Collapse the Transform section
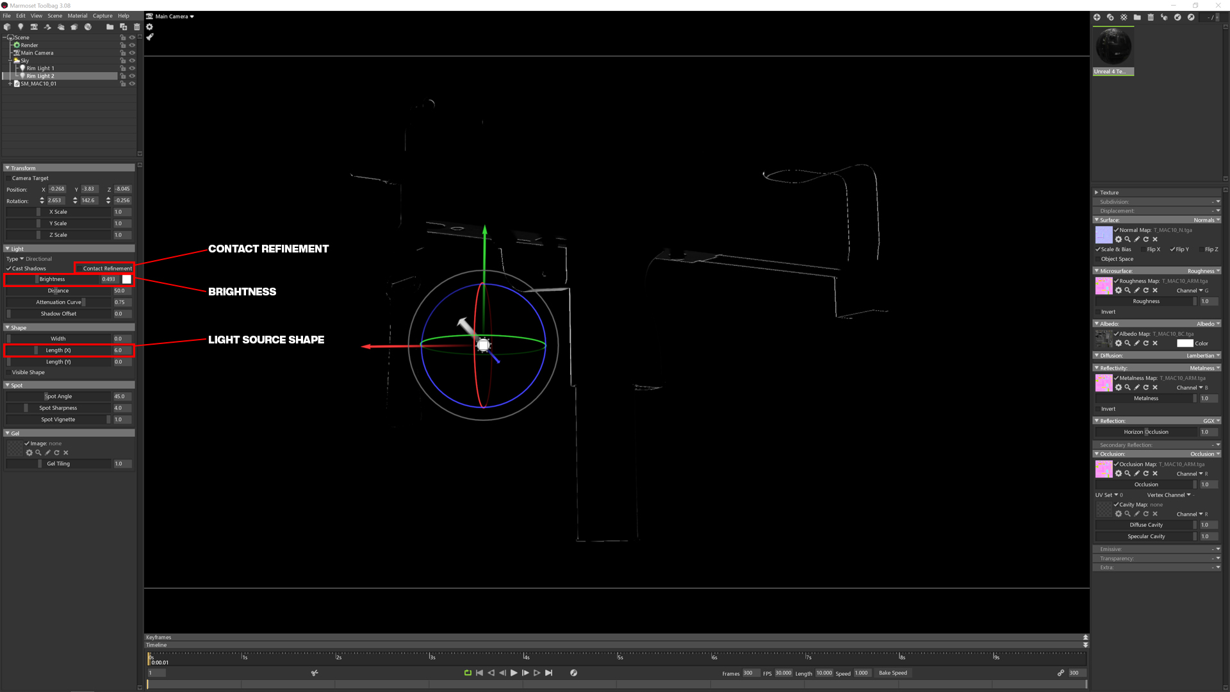 click(x=7, y=168)
